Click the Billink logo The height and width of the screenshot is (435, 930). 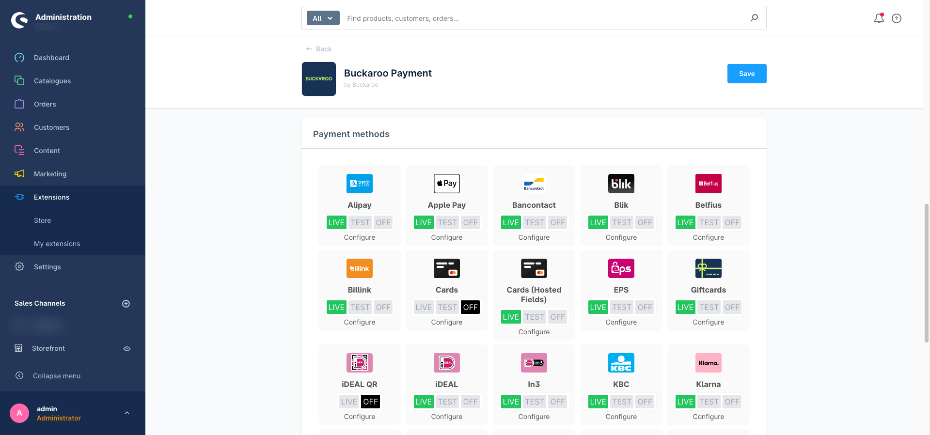[x=360, y=268]
